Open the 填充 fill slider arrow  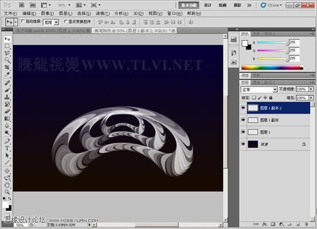click(x=311, y=98)
